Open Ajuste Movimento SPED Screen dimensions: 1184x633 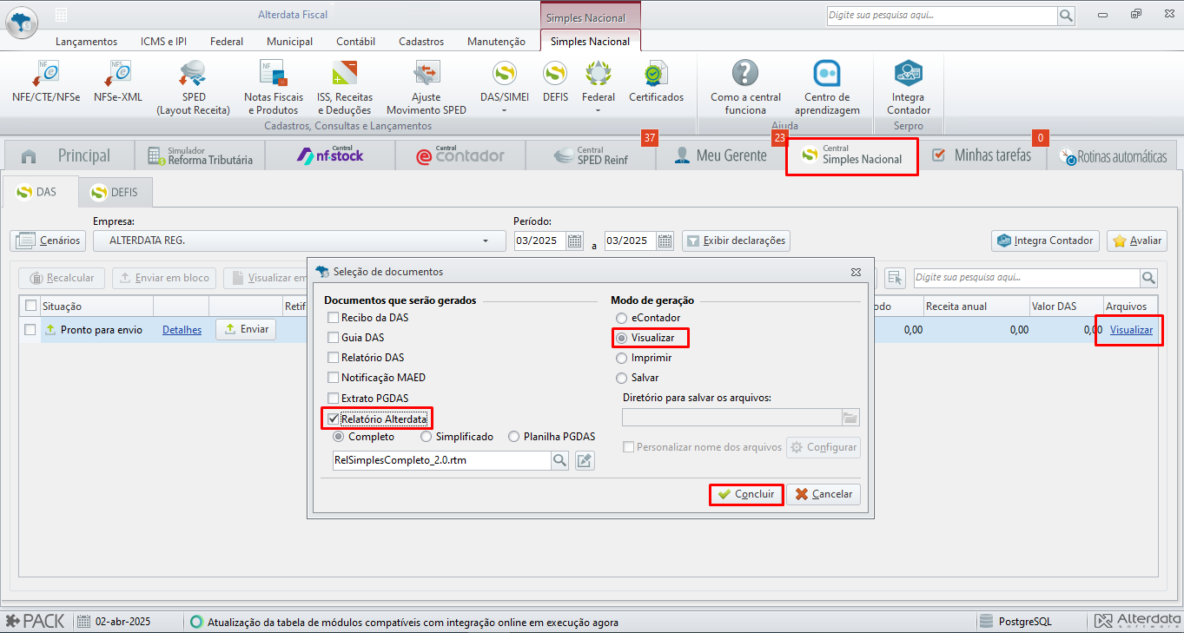pos(427,88)
